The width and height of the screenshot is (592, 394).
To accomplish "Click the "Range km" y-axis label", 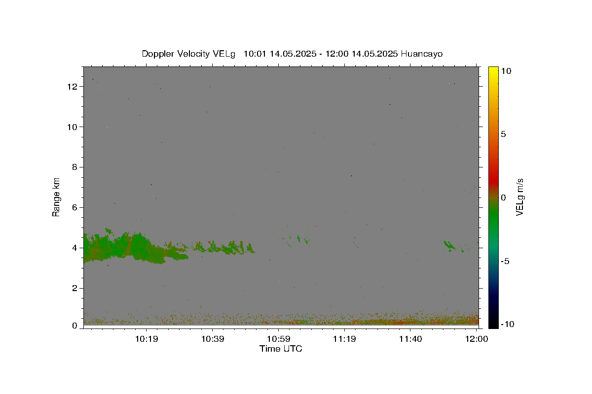I will click(56, 197).
